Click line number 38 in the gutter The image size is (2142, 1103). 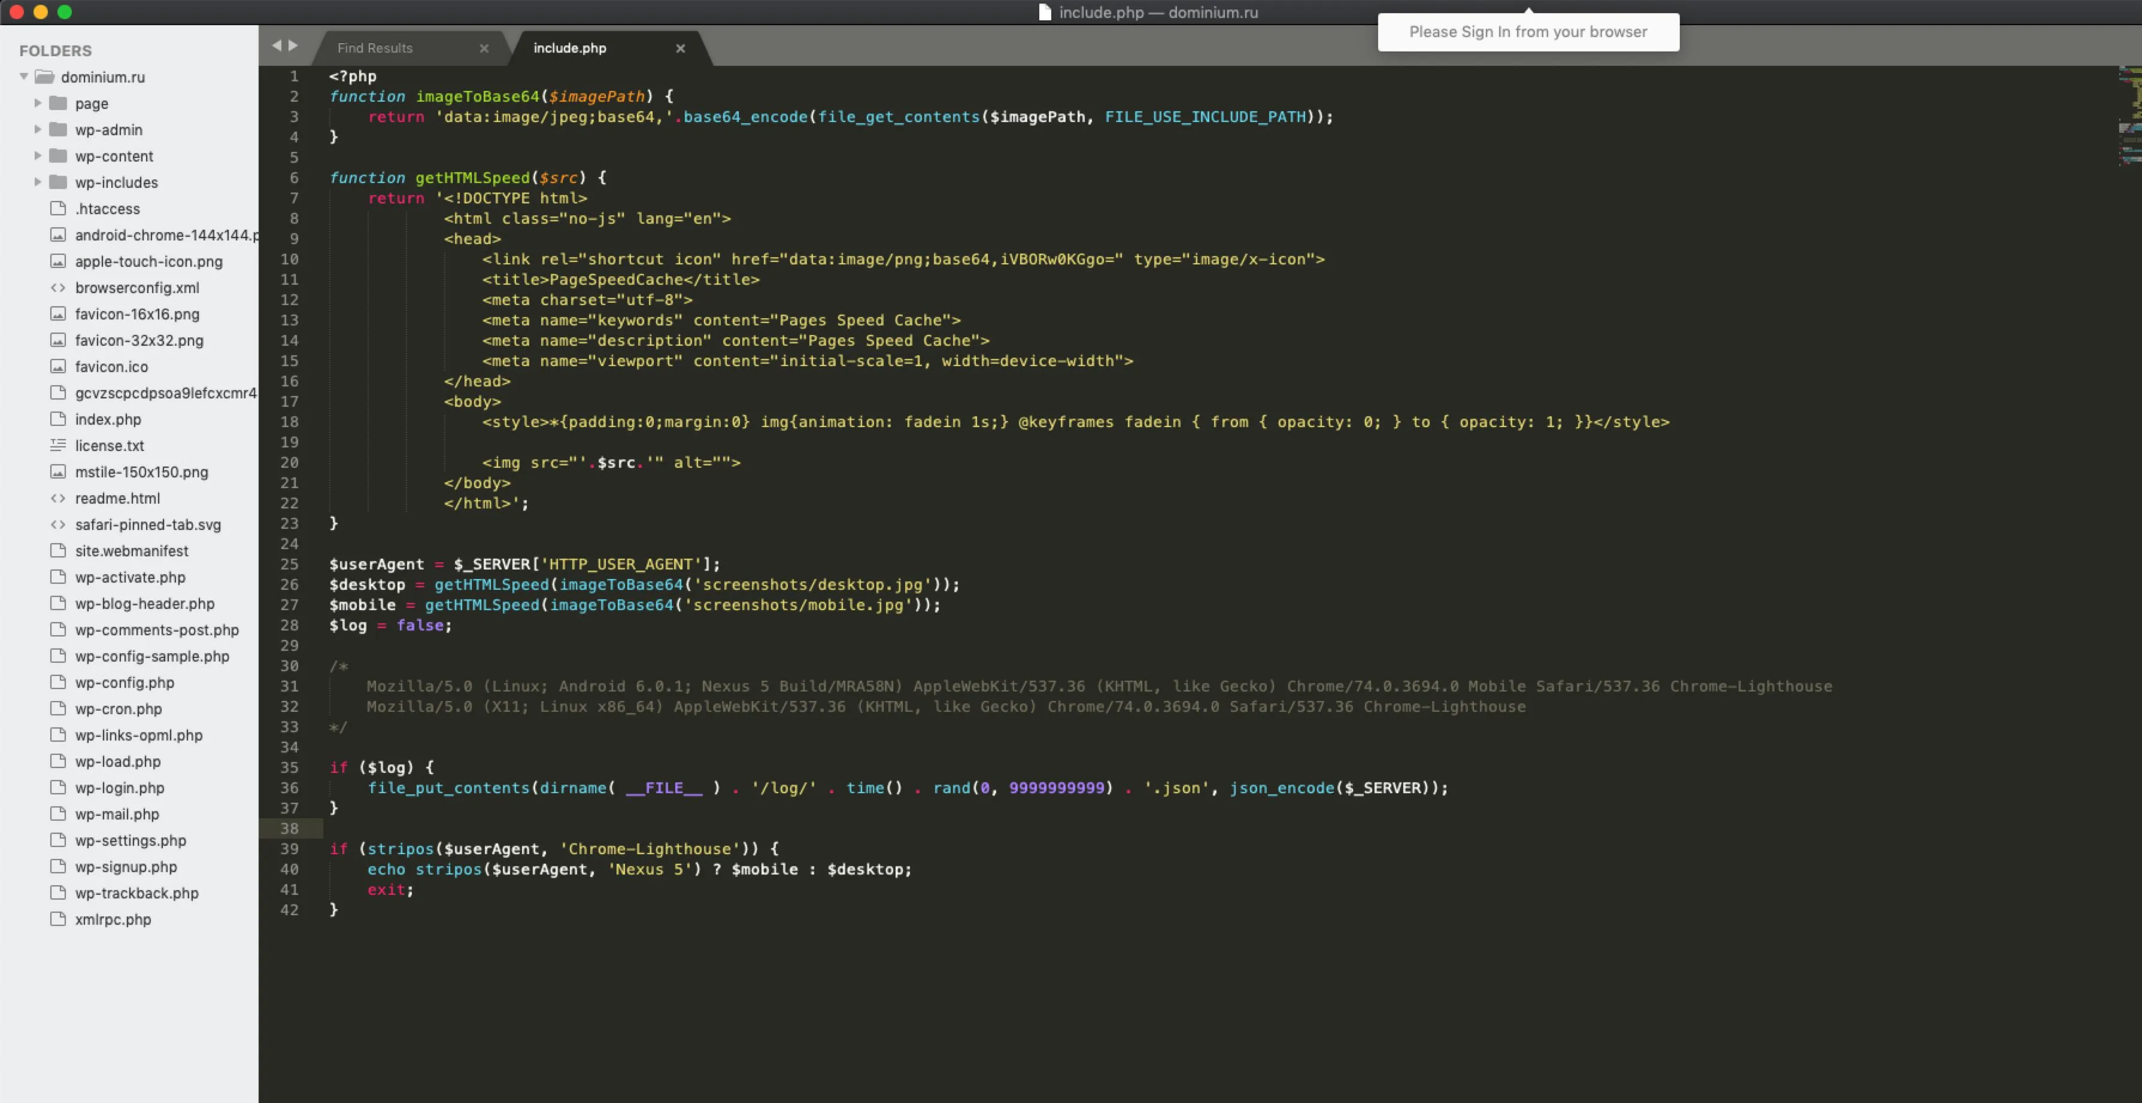(289, 828)
